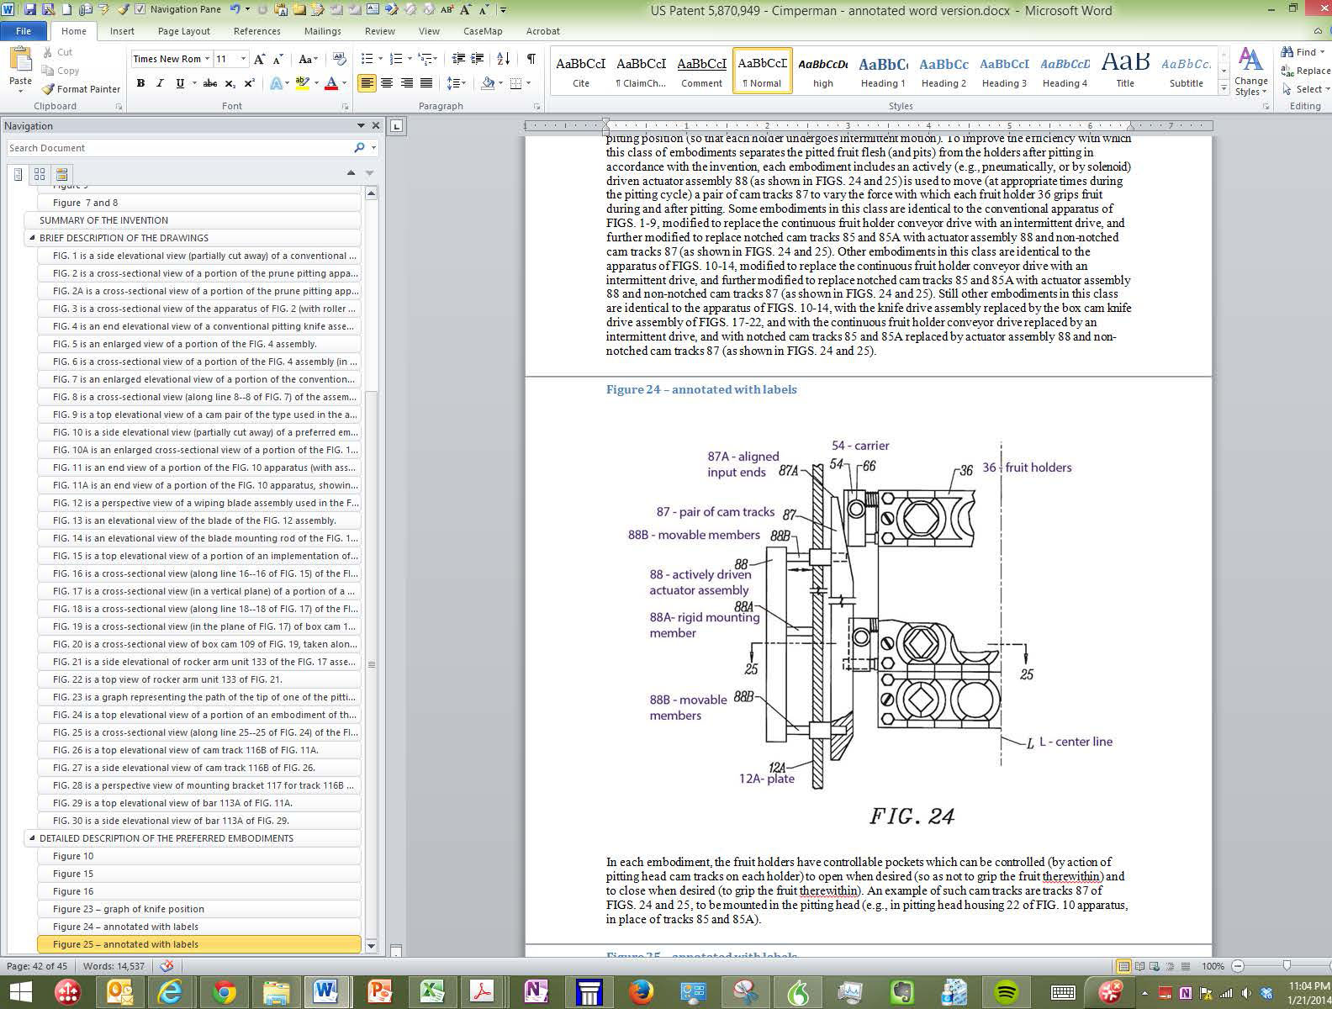Image resolution: width=1332 pixels, height=1009 pixels.
Task: Open Navigation pane options dropdown arrow
Action: point(361,126)
